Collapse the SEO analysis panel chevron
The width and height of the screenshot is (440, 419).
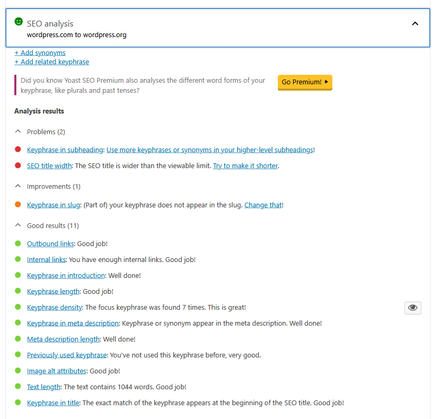(x=415, y=23)
